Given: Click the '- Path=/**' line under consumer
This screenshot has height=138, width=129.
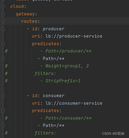Looking at the screenshot, I should point(51,126).
